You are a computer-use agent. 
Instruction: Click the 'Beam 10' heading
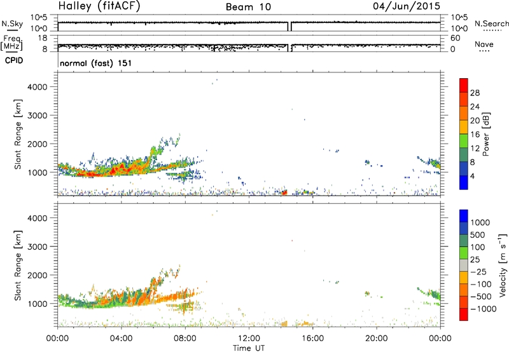point(248,7)
